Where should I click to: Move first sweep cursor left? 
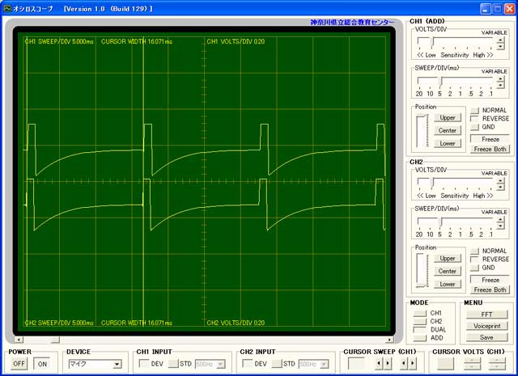pos(379,364)
